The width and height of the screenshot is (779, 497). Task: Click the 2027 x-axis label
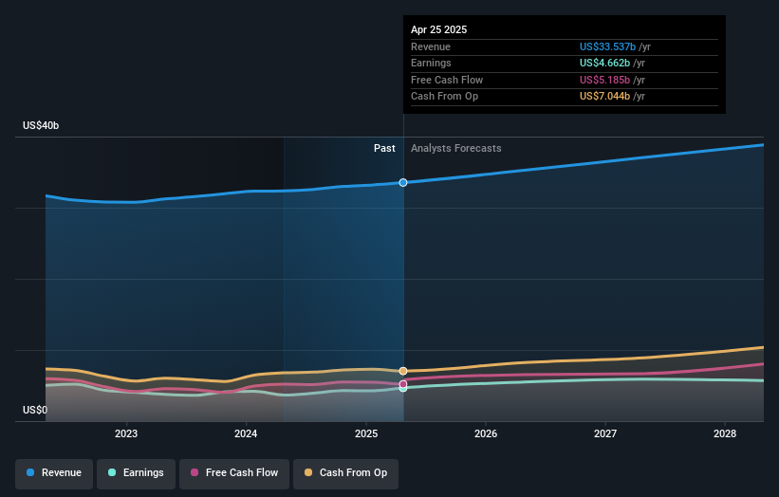[605, 433]
